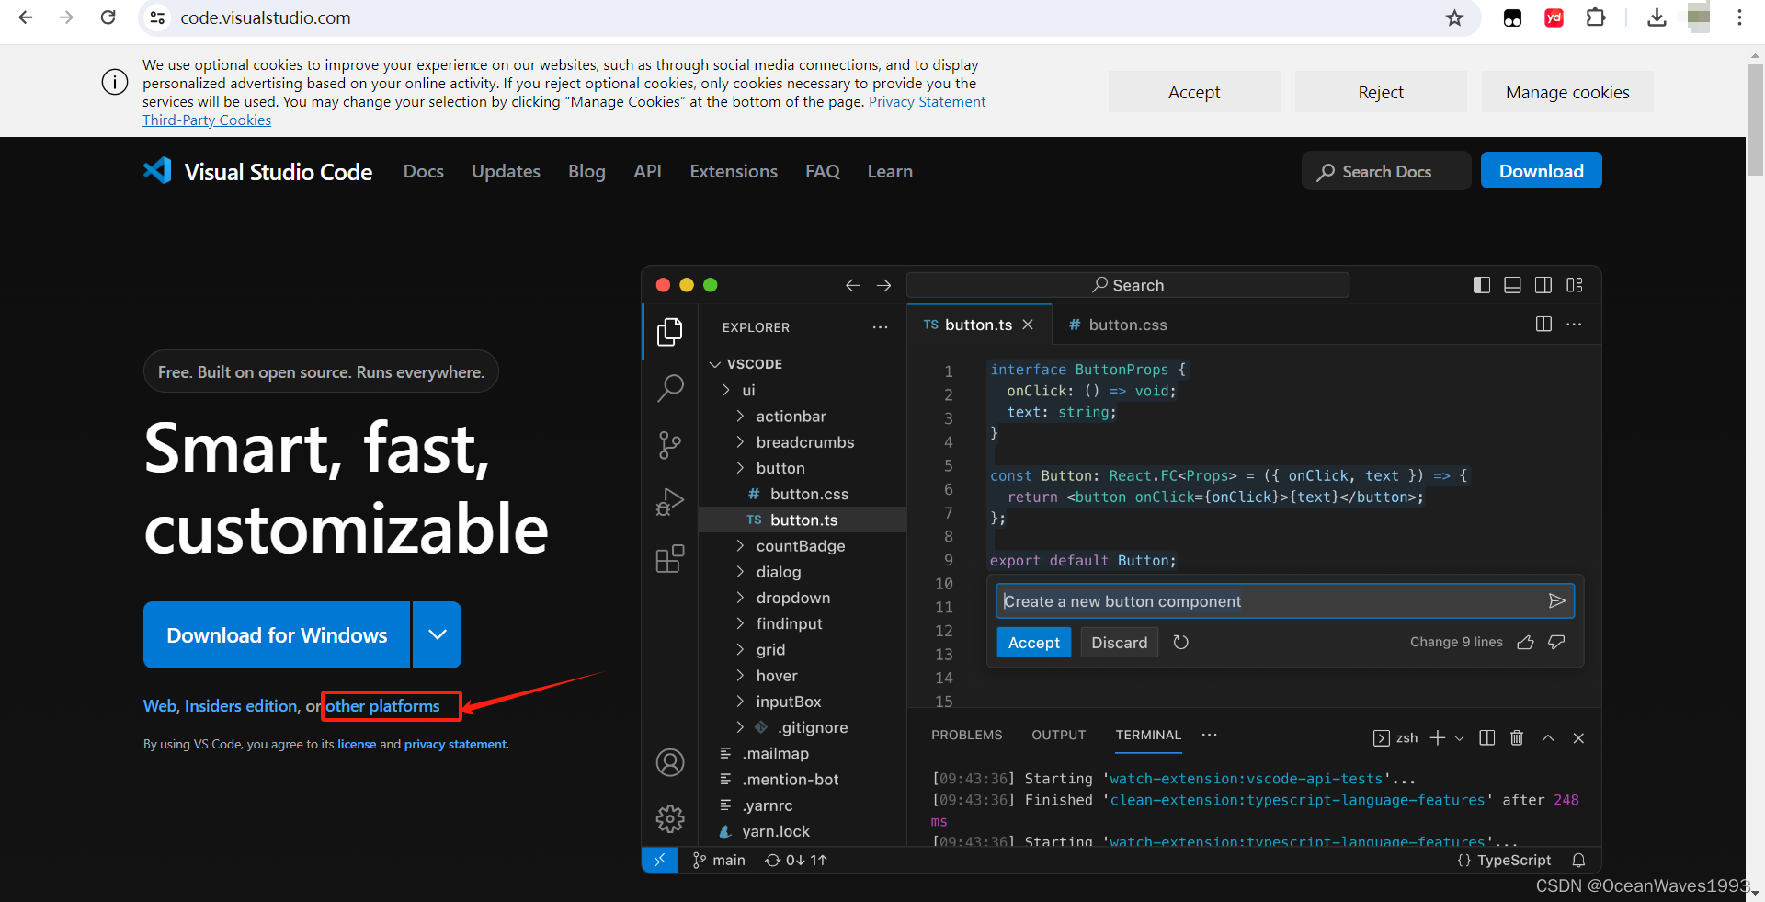Image resolution: width=1765 pixels, height=902 pixels.
Task: Accept cookies in the banner
Action: (x=1194, y=92)
